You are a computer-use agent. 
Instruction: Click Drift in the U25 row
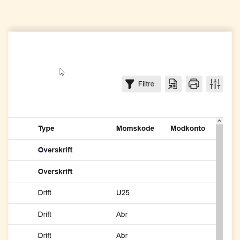click(45, 193)
